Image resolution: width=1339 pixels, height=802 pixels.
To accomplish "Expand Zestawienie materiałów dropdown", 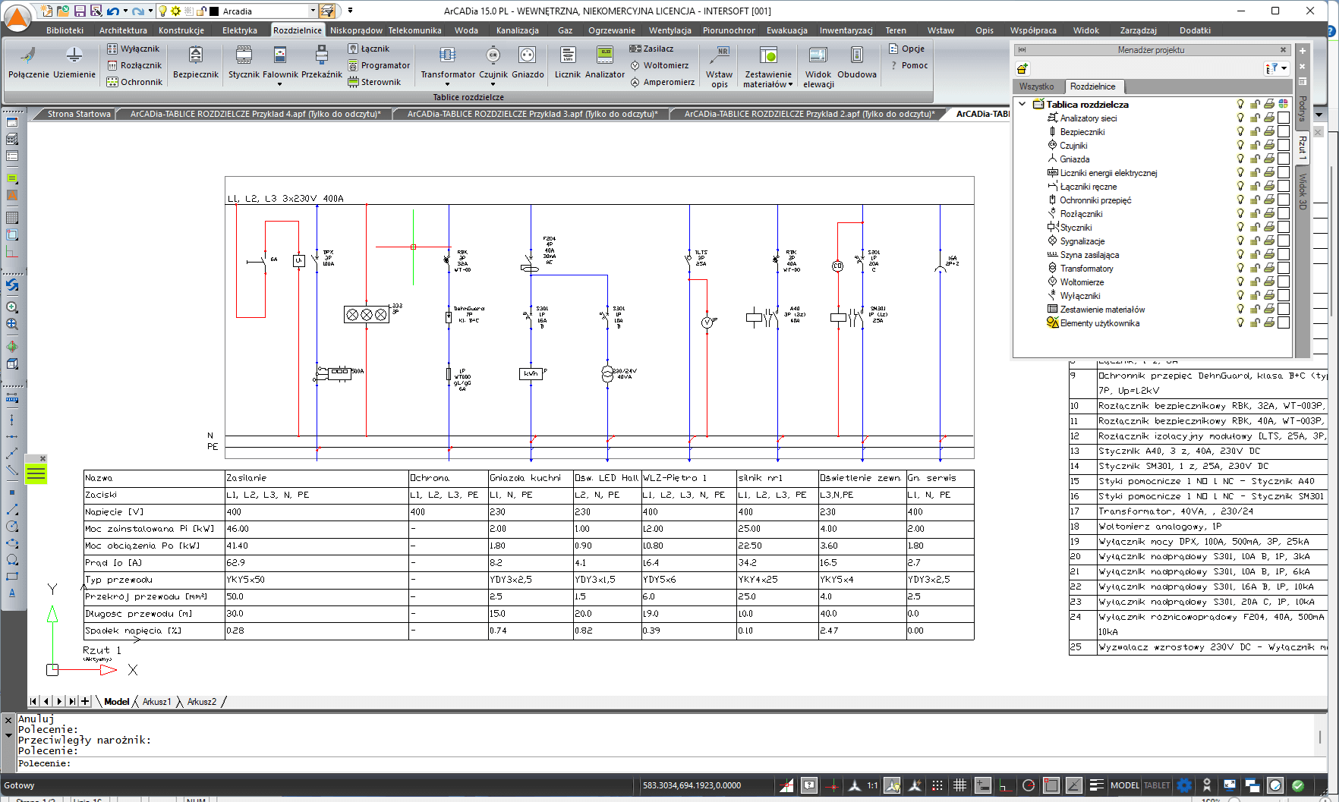I will click(790, 84).
